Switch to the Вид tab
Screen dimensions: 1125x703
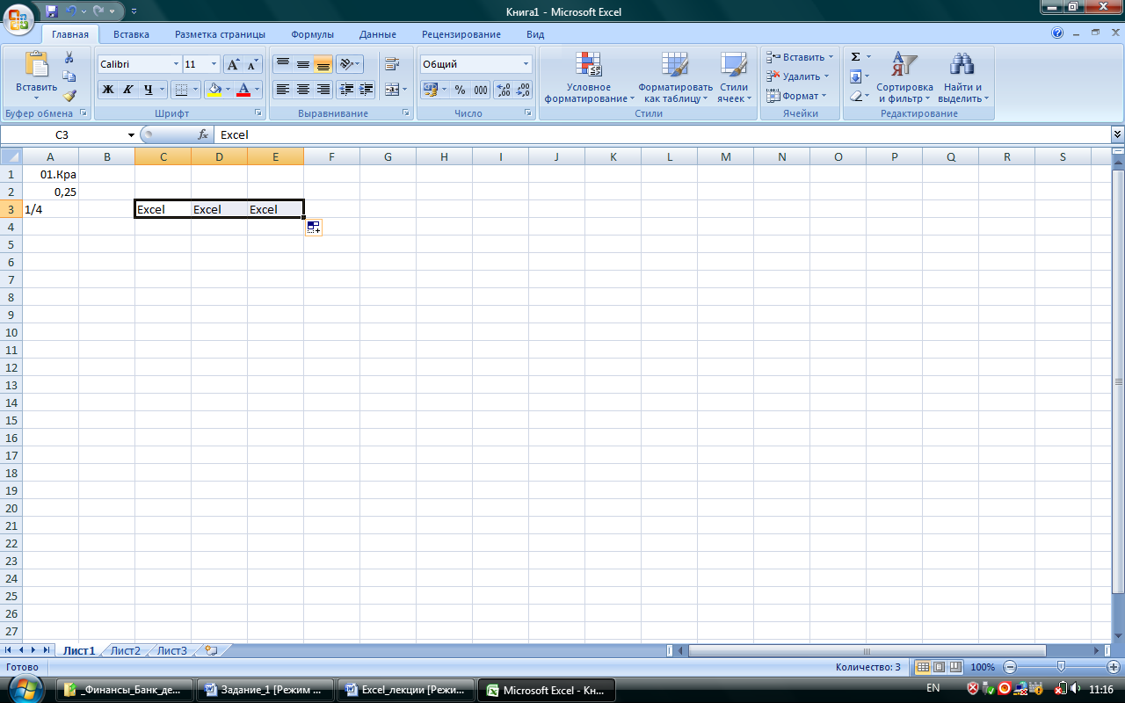pyautogui.click(x=535, y=34)
